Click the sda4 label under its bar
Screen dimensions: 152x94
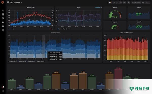39,90
